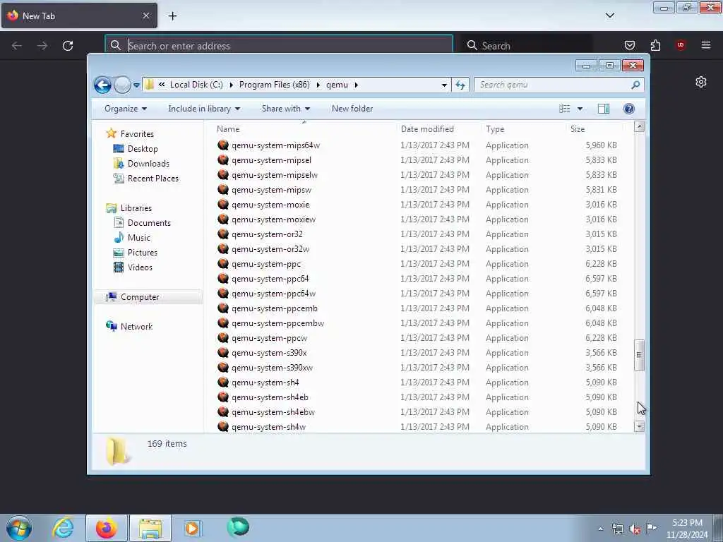Open Windows Start button
The width and height of the screenshot is (723, 542).
19,528
